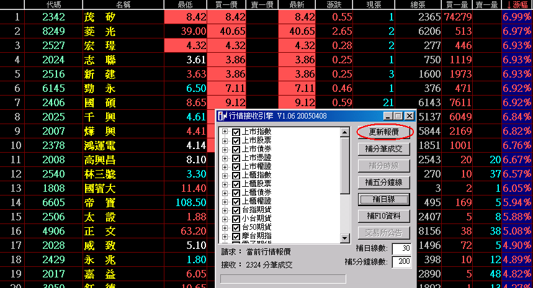This screenshot has height=288, width=533.
Task: Expand the 台50期貨 tree node
Action: click(225, 227)
